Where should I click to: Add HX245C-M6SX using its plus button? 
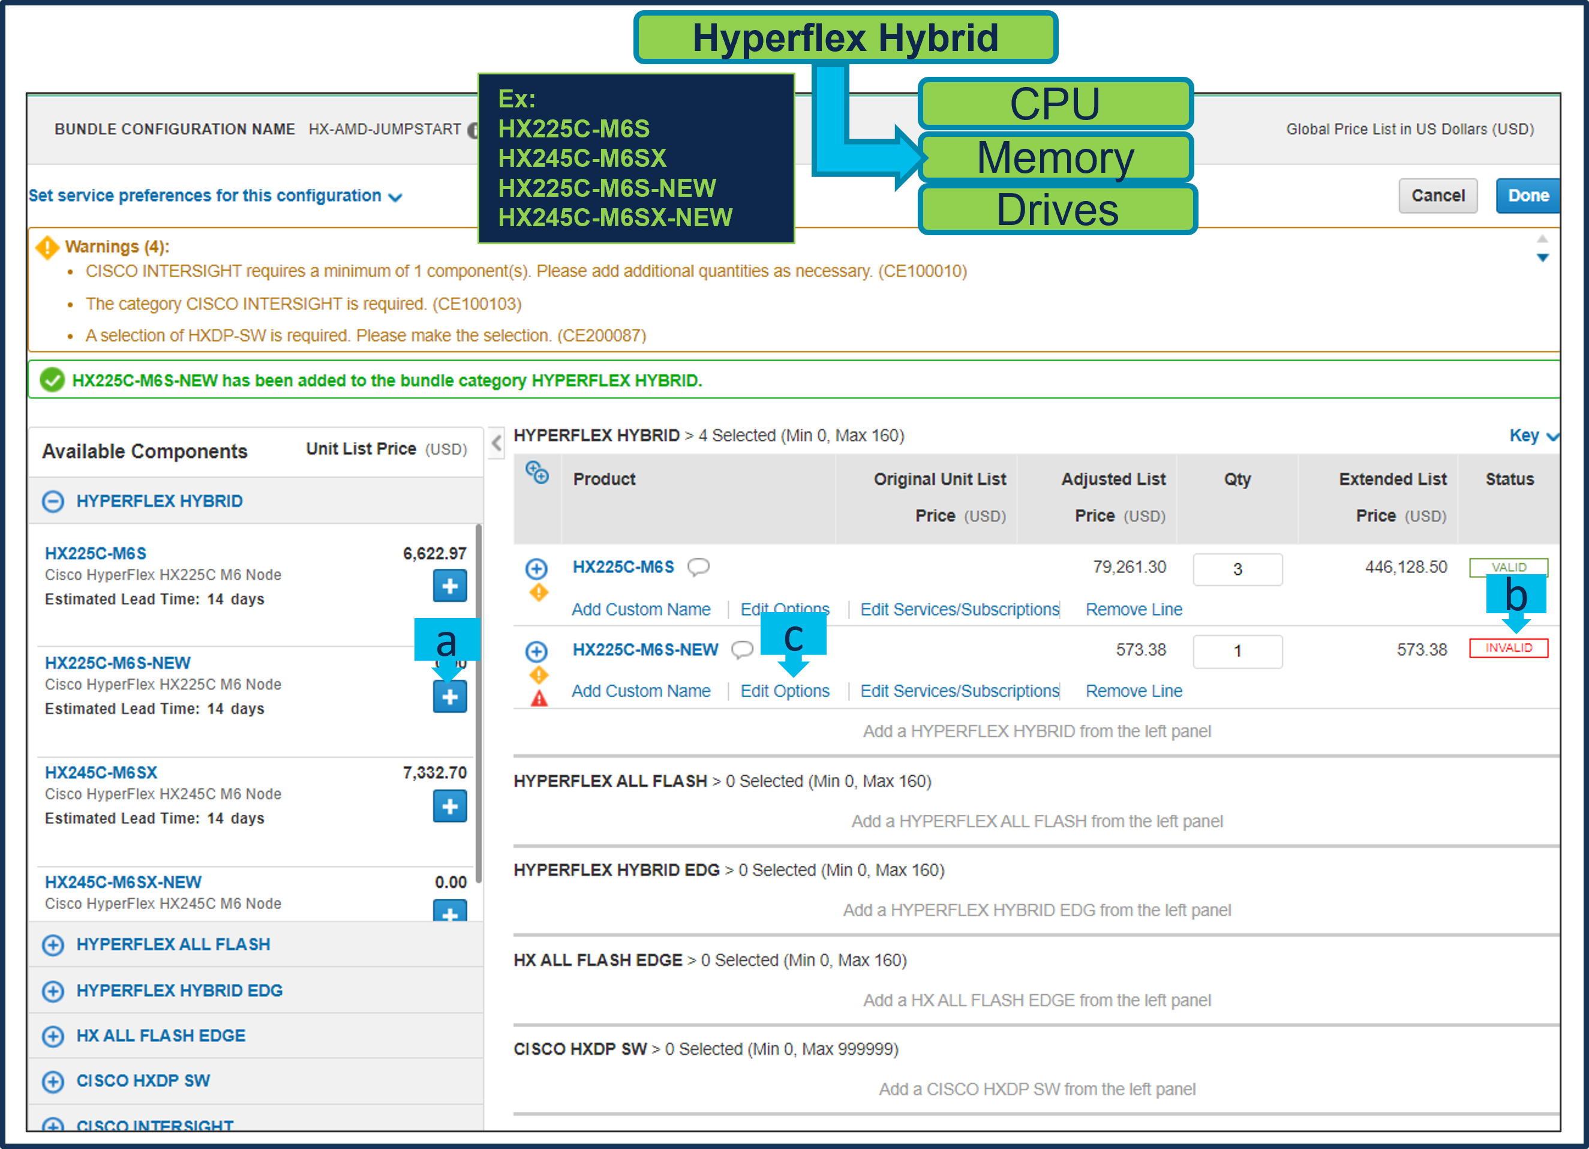pos(449,806)
